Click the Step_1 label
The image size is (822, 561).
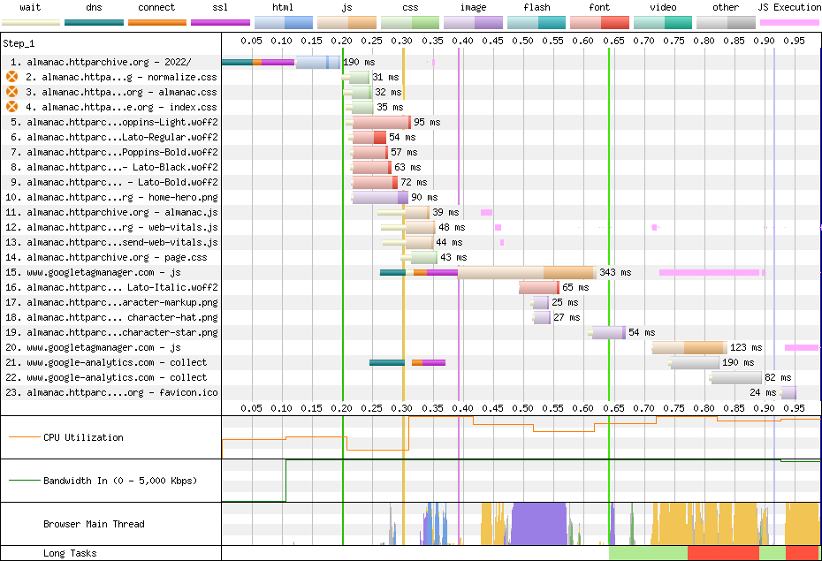click(x=19, y=43)
